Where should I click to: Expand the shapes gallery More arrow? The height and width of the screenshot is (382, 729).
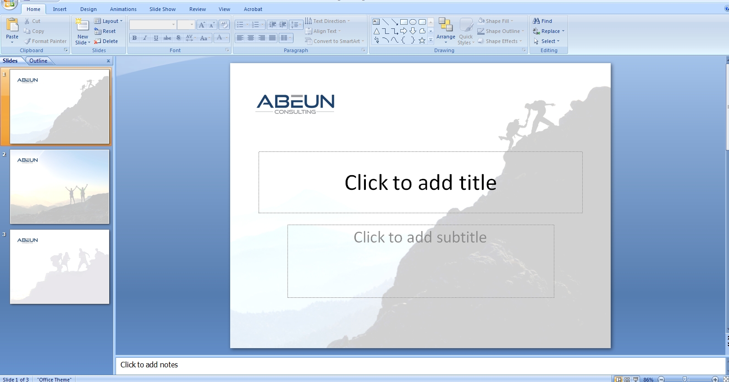click(431, 40)
